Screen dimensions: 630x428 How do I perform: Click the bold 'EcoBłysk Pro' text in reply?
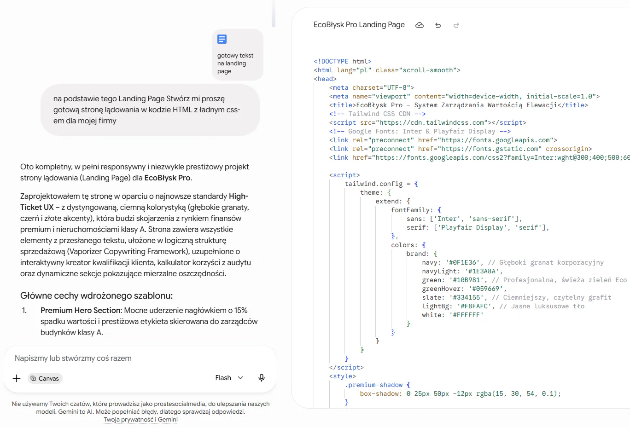[167, 178]
